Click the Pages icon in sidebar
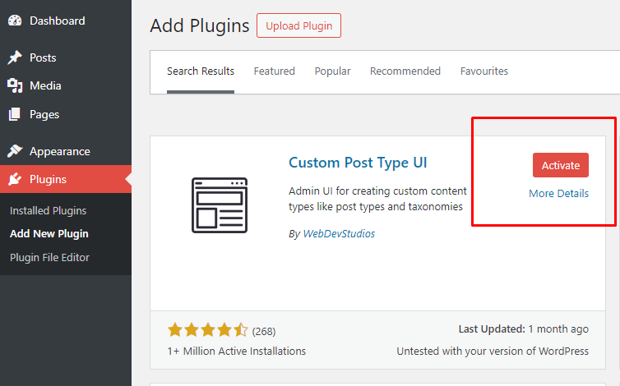This screenshot has width=620, height=386. (15, 114)
